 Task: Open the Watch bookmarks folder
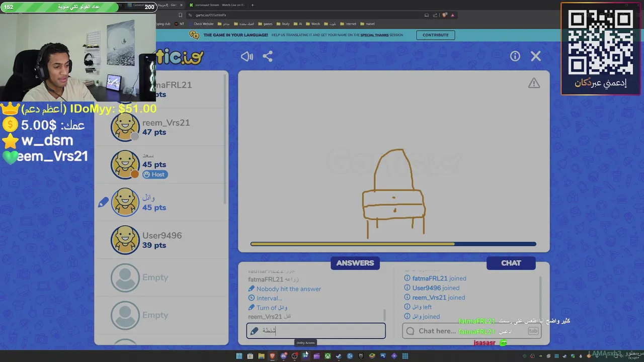[313, 24]
